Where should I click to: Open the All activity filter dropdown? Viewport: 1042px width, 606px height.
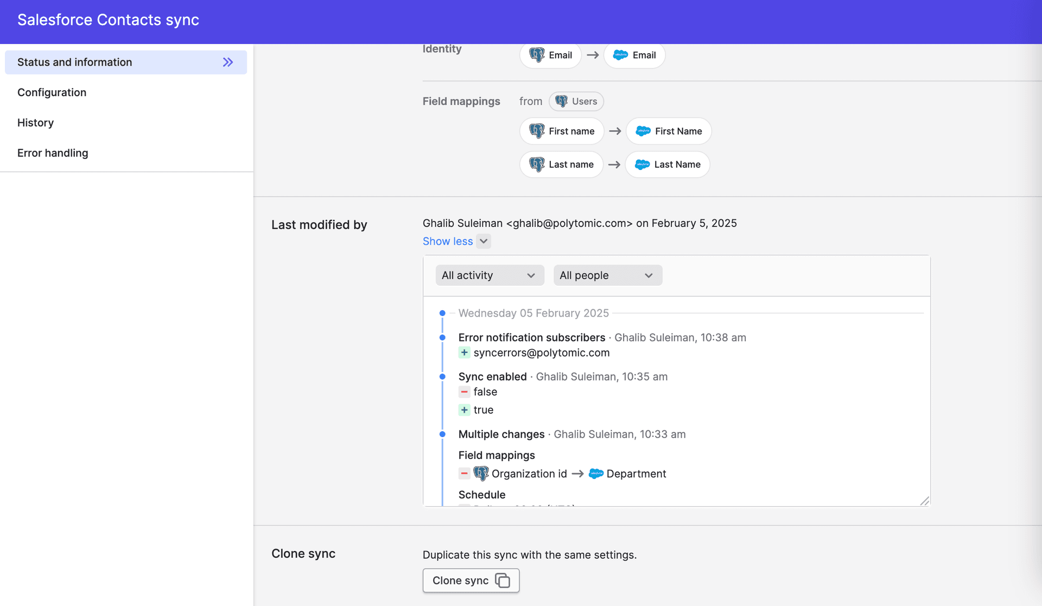[x=490, y=275]
